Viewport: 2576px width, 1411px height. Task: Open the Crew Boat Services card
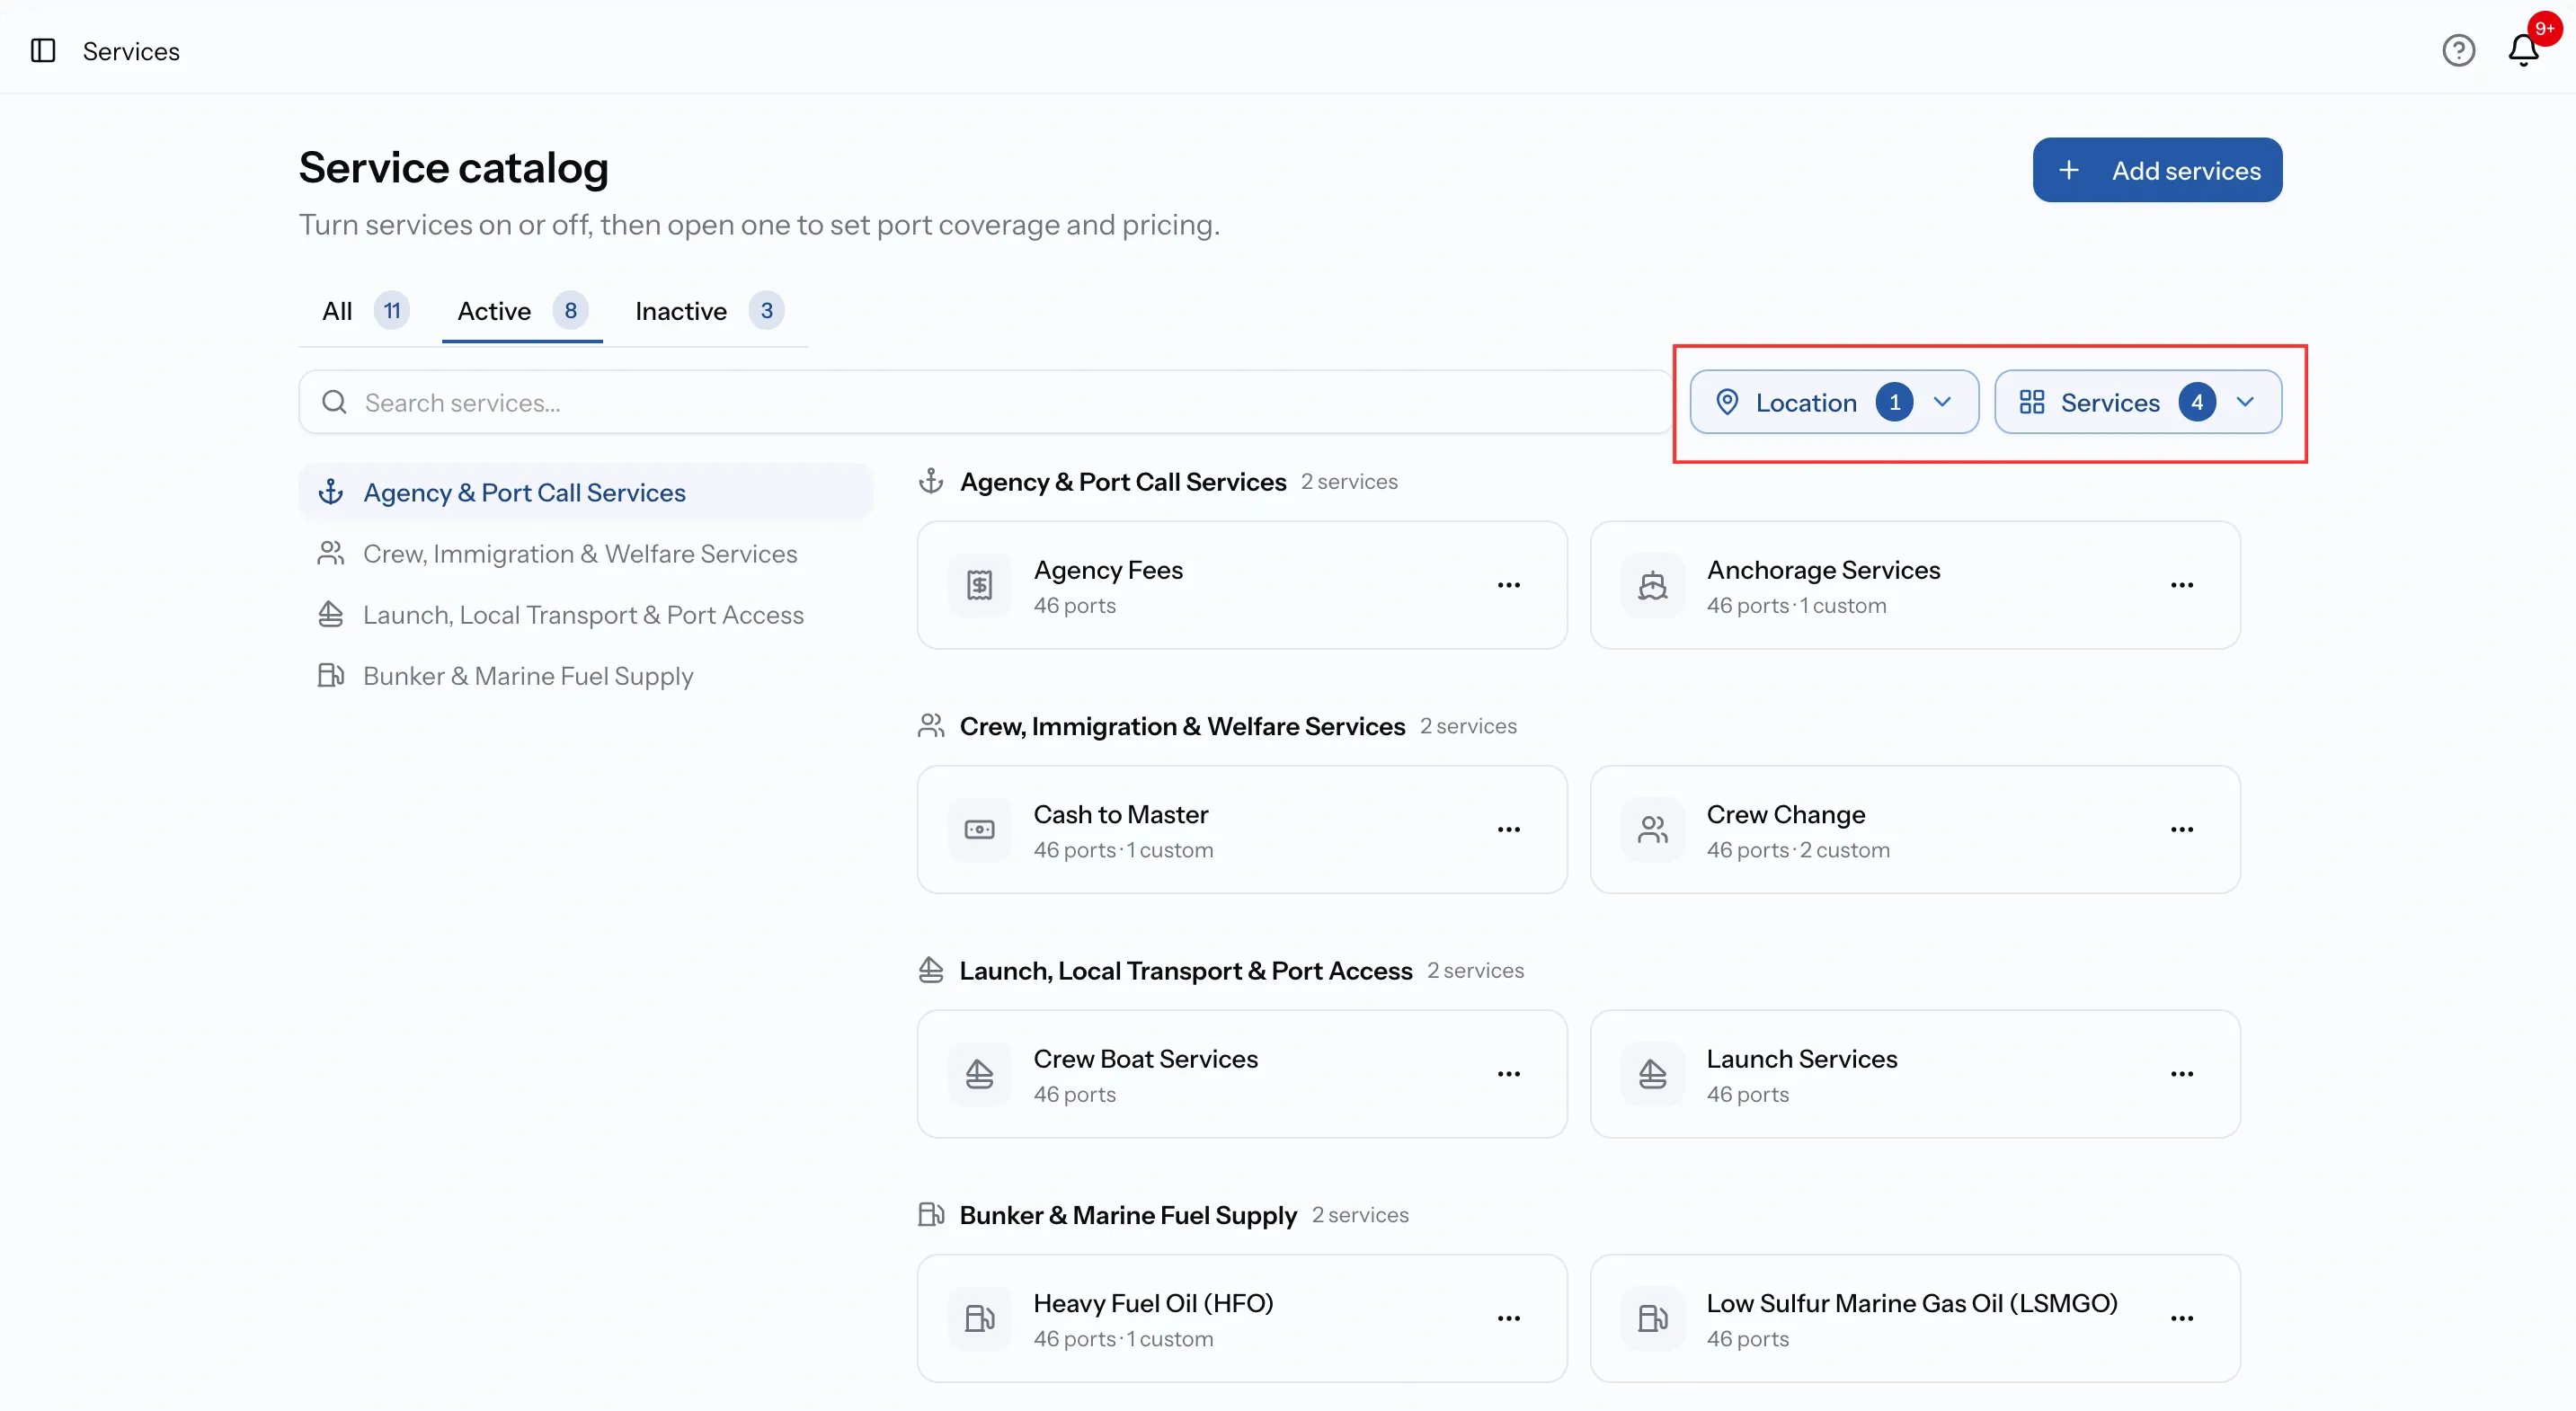(x=1242, y=1074)
